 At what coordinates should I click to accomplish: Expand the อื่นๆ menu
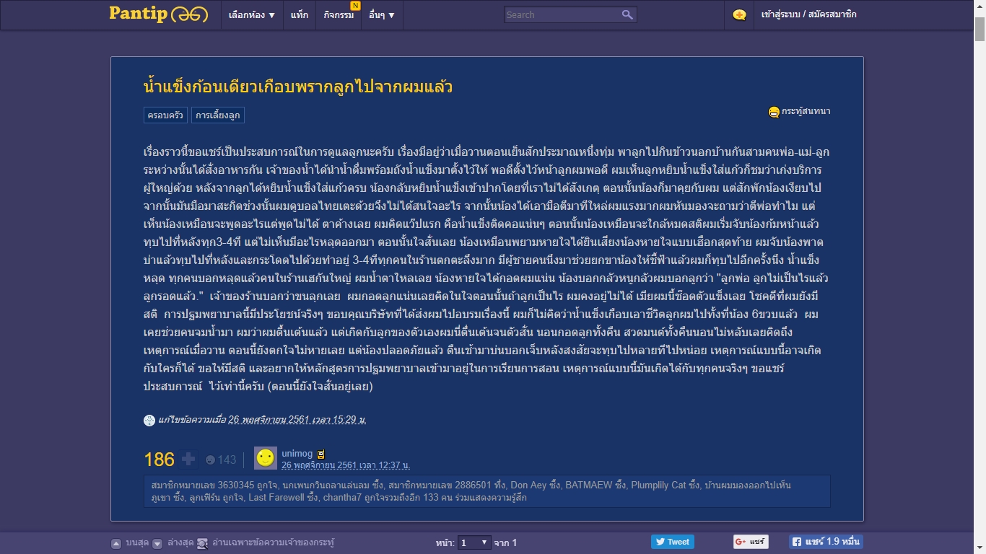pyautogui.click(x=381, y=14)
